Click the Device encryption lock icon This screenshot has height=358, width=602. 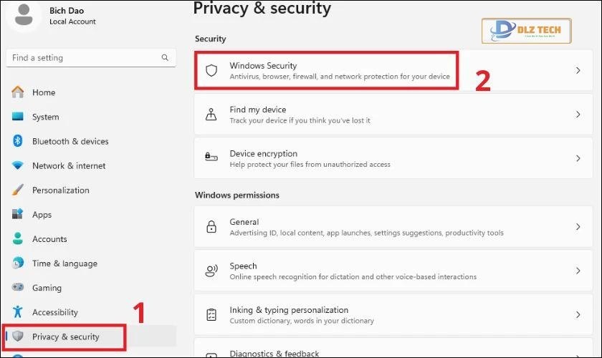(x=211, y=158)
